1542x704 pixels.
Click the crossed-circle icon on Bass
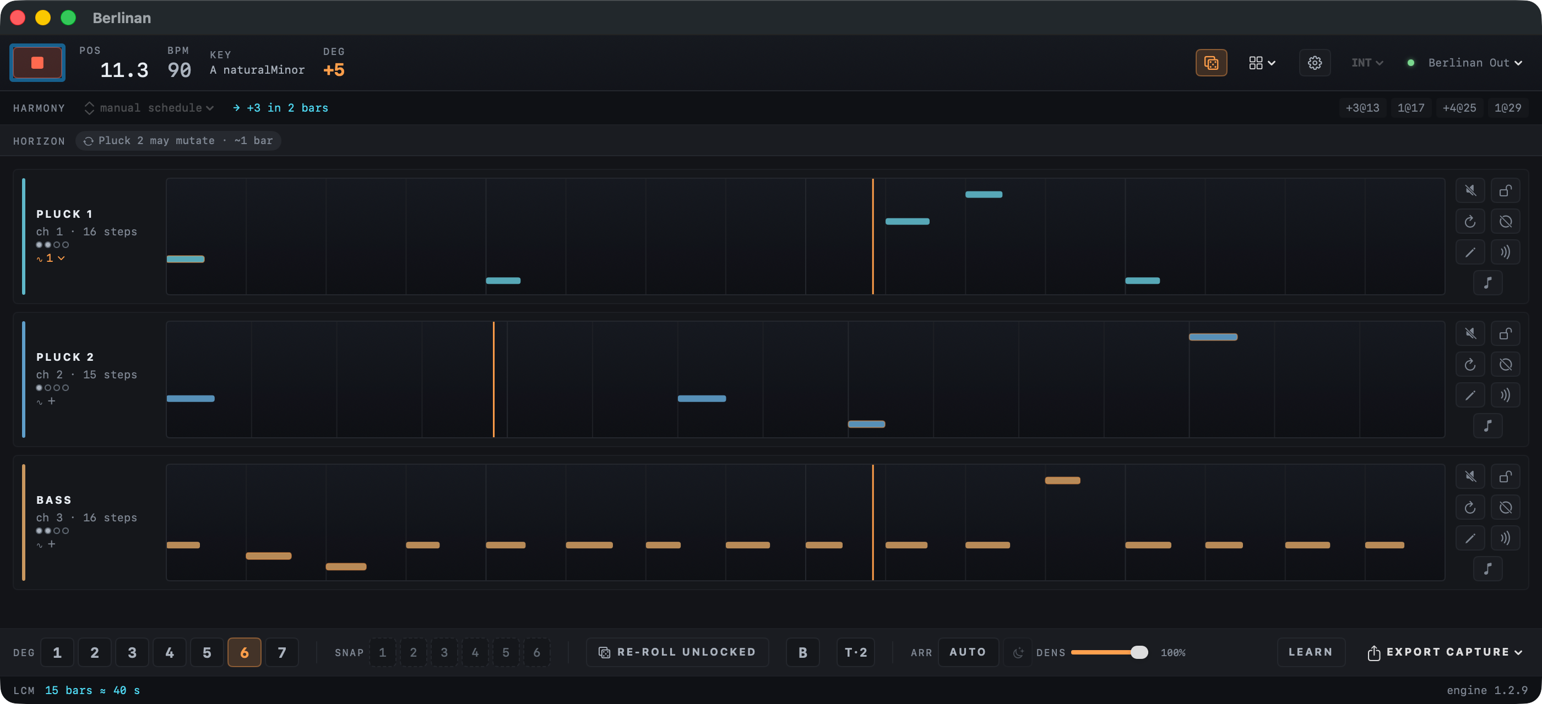[x=1505, y=508]
